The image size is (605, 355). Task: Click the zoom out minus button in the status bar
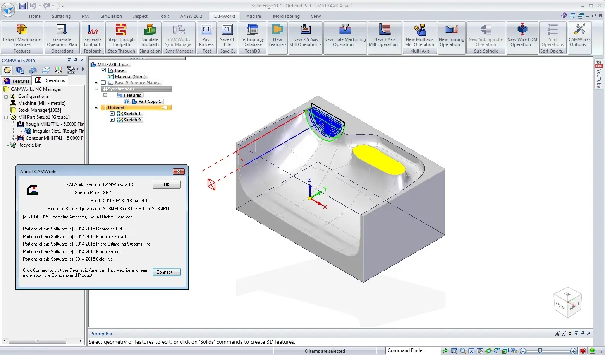[x=523, y=351]
